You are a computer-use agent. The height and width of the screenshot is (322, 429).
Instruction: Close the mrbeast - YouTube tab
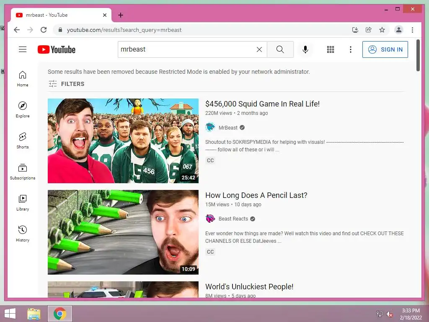(104, 15)
